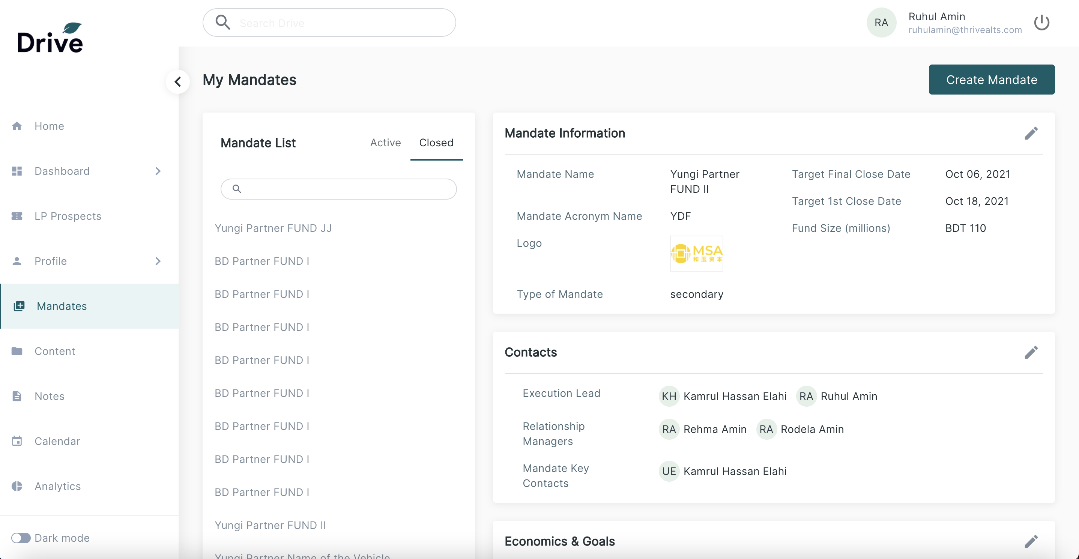Click the Create Mandate button
This screenshot has width=1079, height=559.
[992, 80]
